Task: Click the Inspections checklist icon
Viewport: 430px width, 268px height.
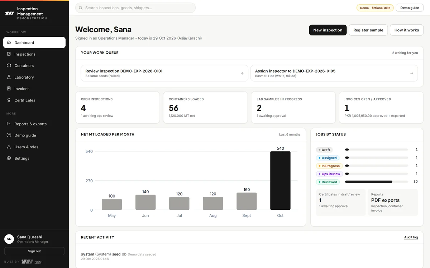Action: point(9,54)
